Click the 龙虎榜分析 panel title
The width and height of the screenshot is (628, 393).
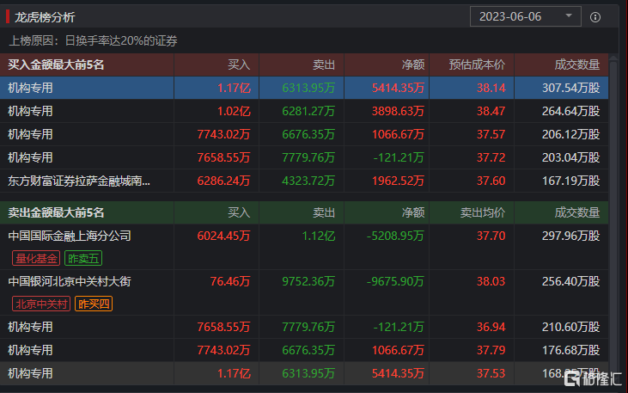[45, 17]
